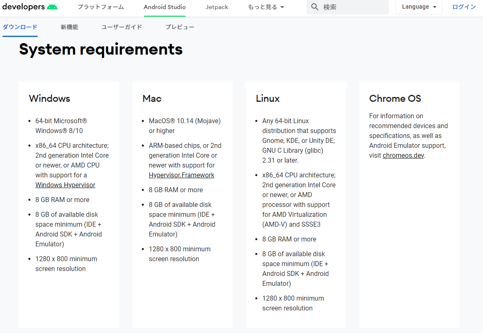Viewport: 483px width, 333px height.
Task: Switch to the プレビュー tab
Action: pos(180,27)
